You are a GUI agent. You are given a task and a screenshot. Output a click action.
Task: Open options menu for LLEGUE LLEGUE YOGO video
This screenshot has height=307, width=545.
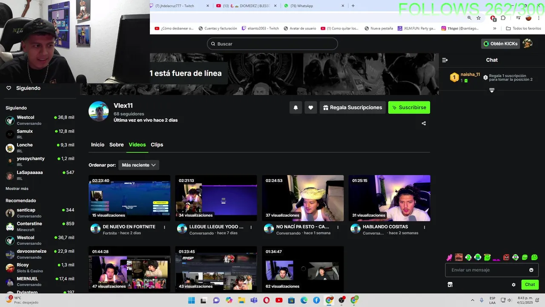251,227
